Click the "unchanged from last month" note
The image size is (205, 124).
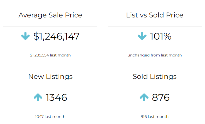click(155, 55)
